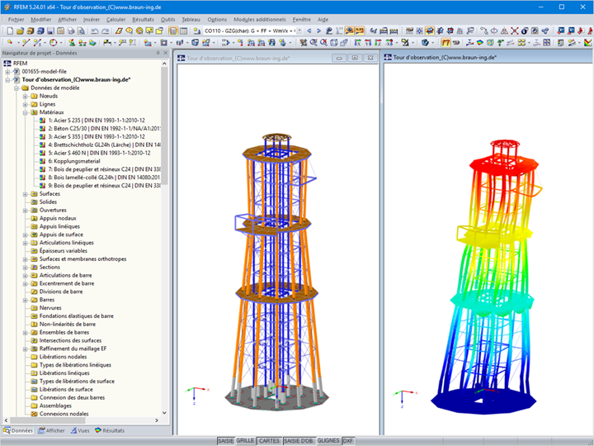Close the left model view window
Image resolution: width=594 pixels, height=446 pixels.
[370, 58]
